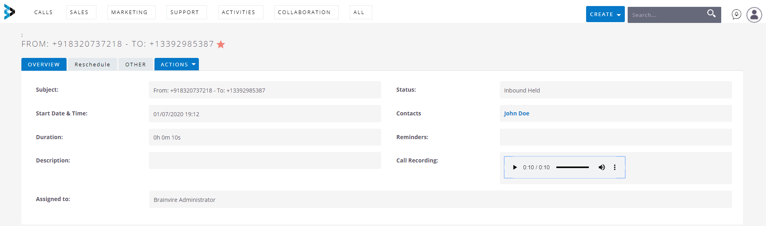
Task: Open the MARKETING menu
Action: point(131,12)
